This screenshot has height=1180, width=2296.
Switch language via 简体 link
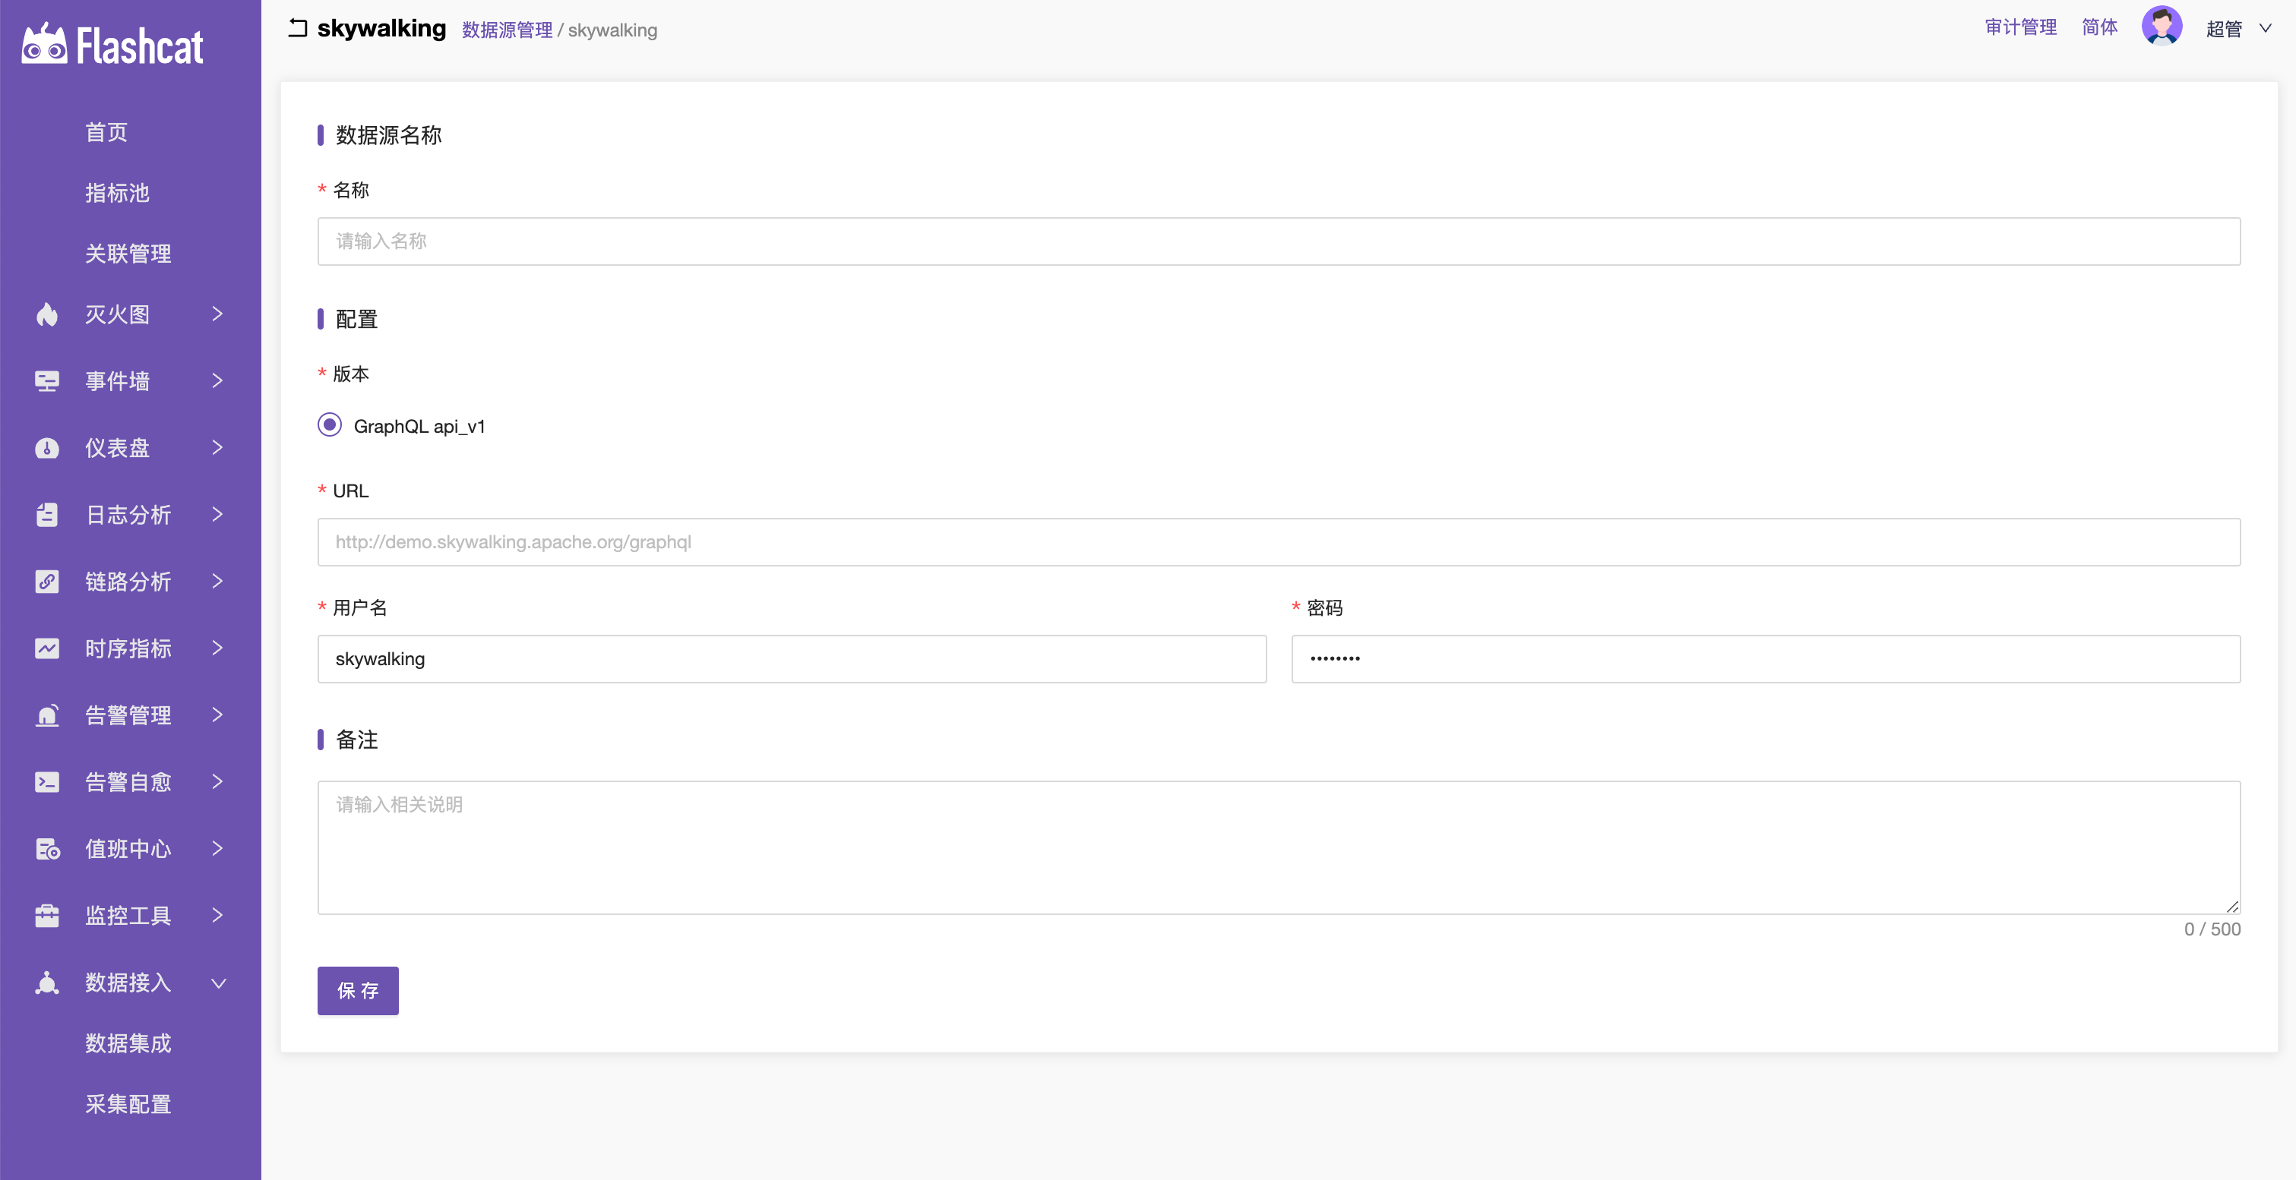tap(2099, 27)
